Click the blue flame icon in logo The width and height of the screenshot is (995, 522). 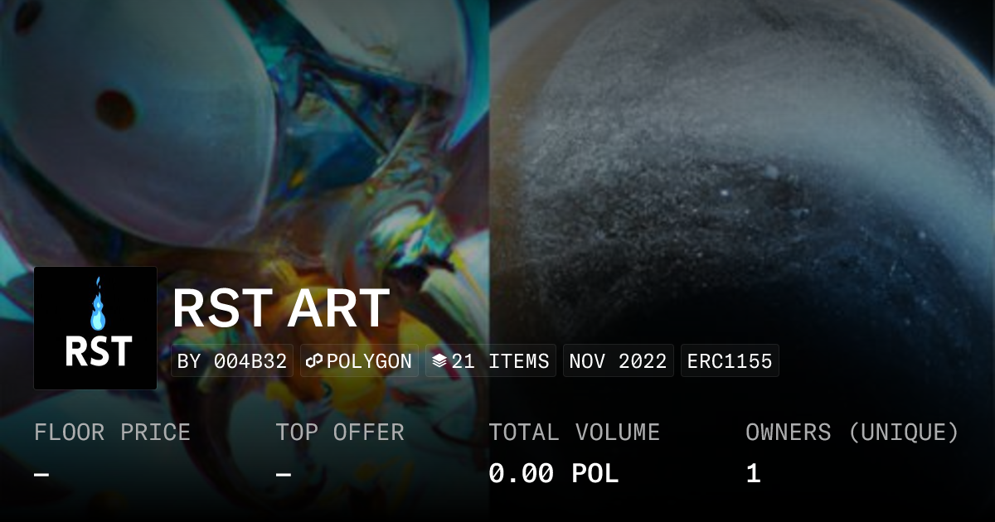97,304
